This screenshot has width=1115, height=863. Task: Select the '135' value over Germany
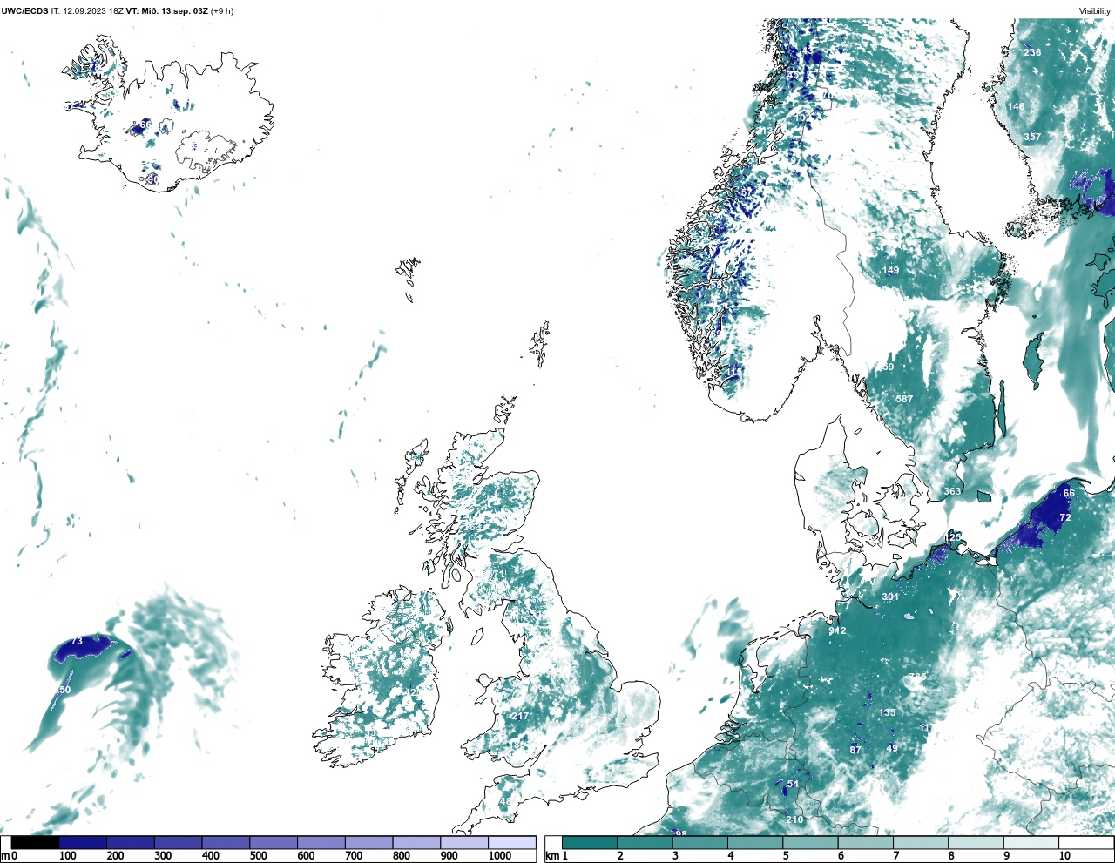click(887, 712)
